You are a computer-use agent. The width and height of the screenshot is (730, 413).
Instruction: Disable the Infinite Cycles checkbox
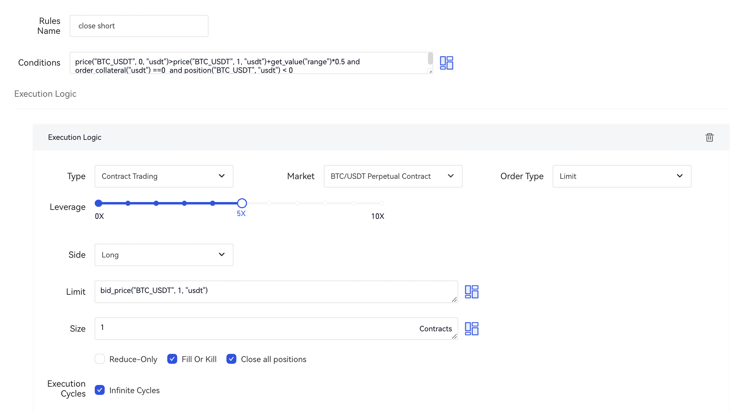(100, 390)
